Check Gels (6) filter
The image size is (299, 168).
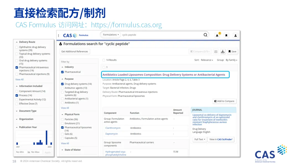[62, 134]
